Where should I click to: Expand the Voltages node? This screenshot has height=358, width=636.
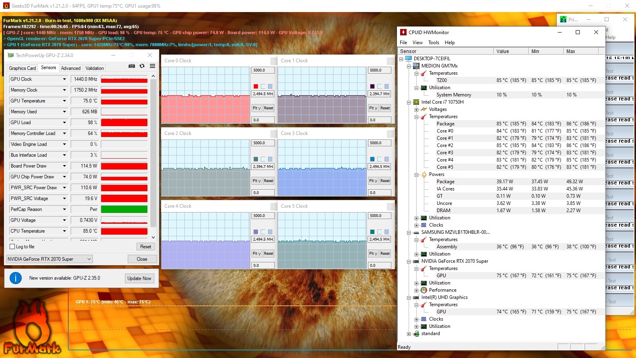[x=416, y=109]
